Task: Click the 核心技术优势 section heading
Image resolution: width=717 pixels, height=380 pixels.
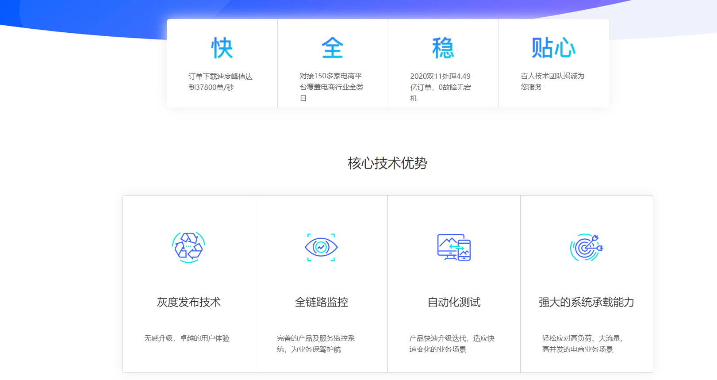Action: click(387, 163)
